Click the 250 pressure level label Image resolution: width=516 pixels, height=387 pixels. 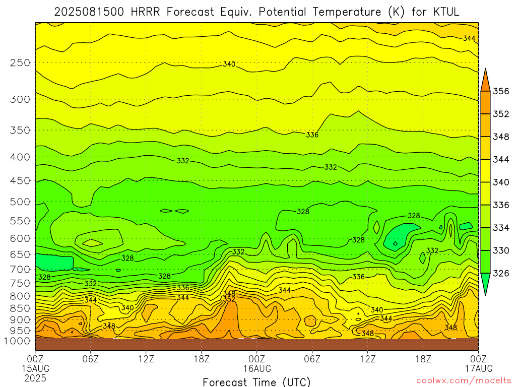(20, 62)
